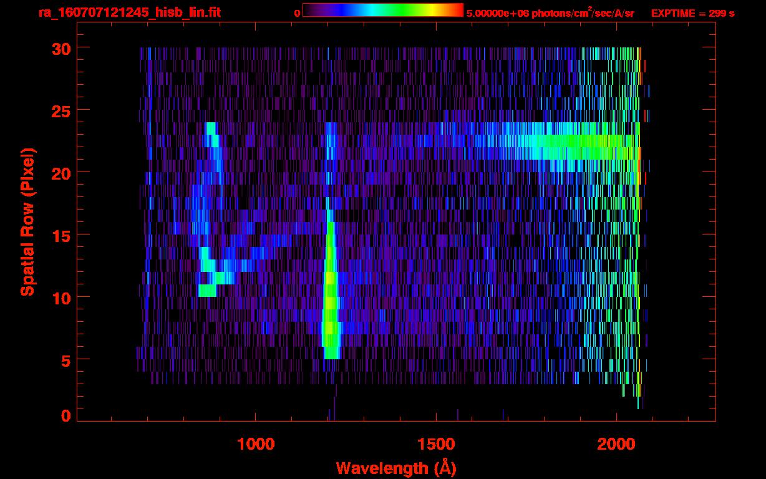766x479 pixels.
Task: Click the y-axis tick label 25
Action: [61, 110]
